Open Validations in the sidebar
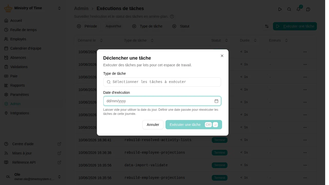 click(x=33, y=67)
